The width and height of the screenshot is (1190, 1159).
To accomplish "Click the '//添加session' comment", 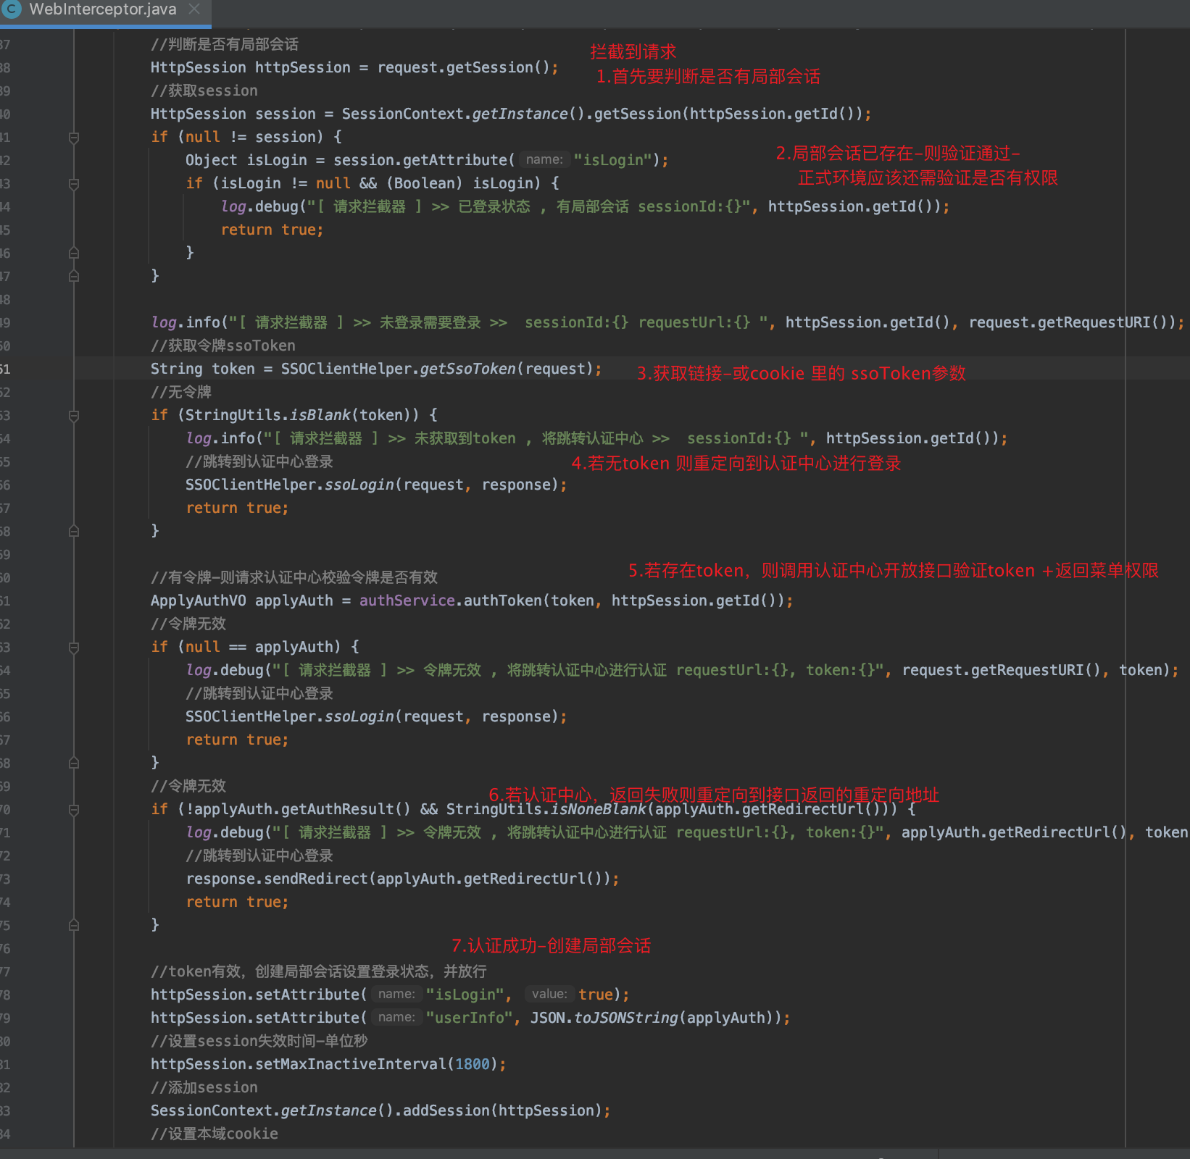I will click(204, 1087).
